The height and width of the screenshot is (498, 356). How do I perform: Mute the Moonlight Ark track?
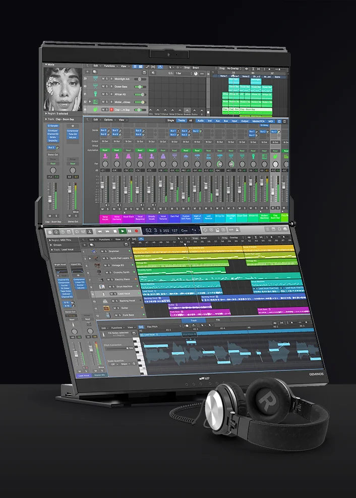pos(103,79)
